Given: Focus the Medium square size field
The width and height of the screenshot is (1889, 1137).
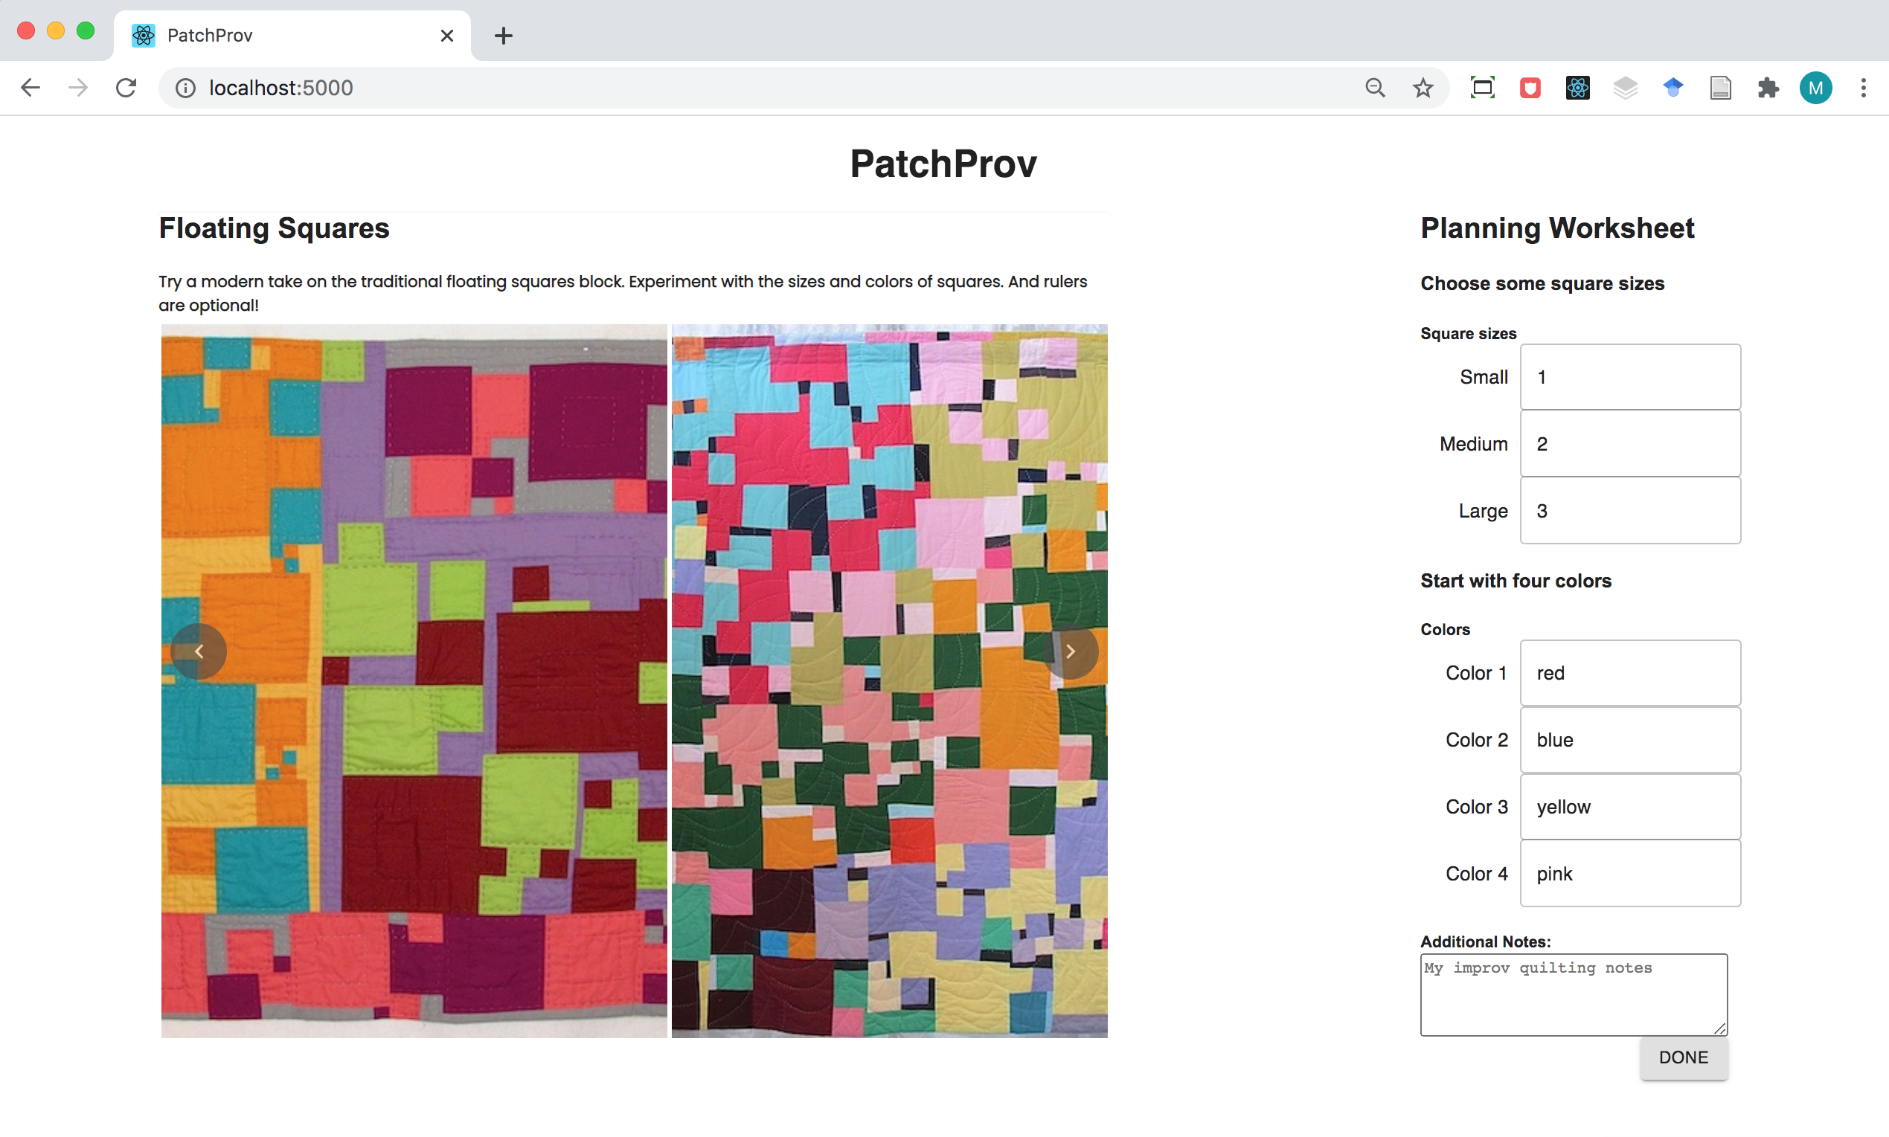Looking at the screenshot, I should [1630, 444].
